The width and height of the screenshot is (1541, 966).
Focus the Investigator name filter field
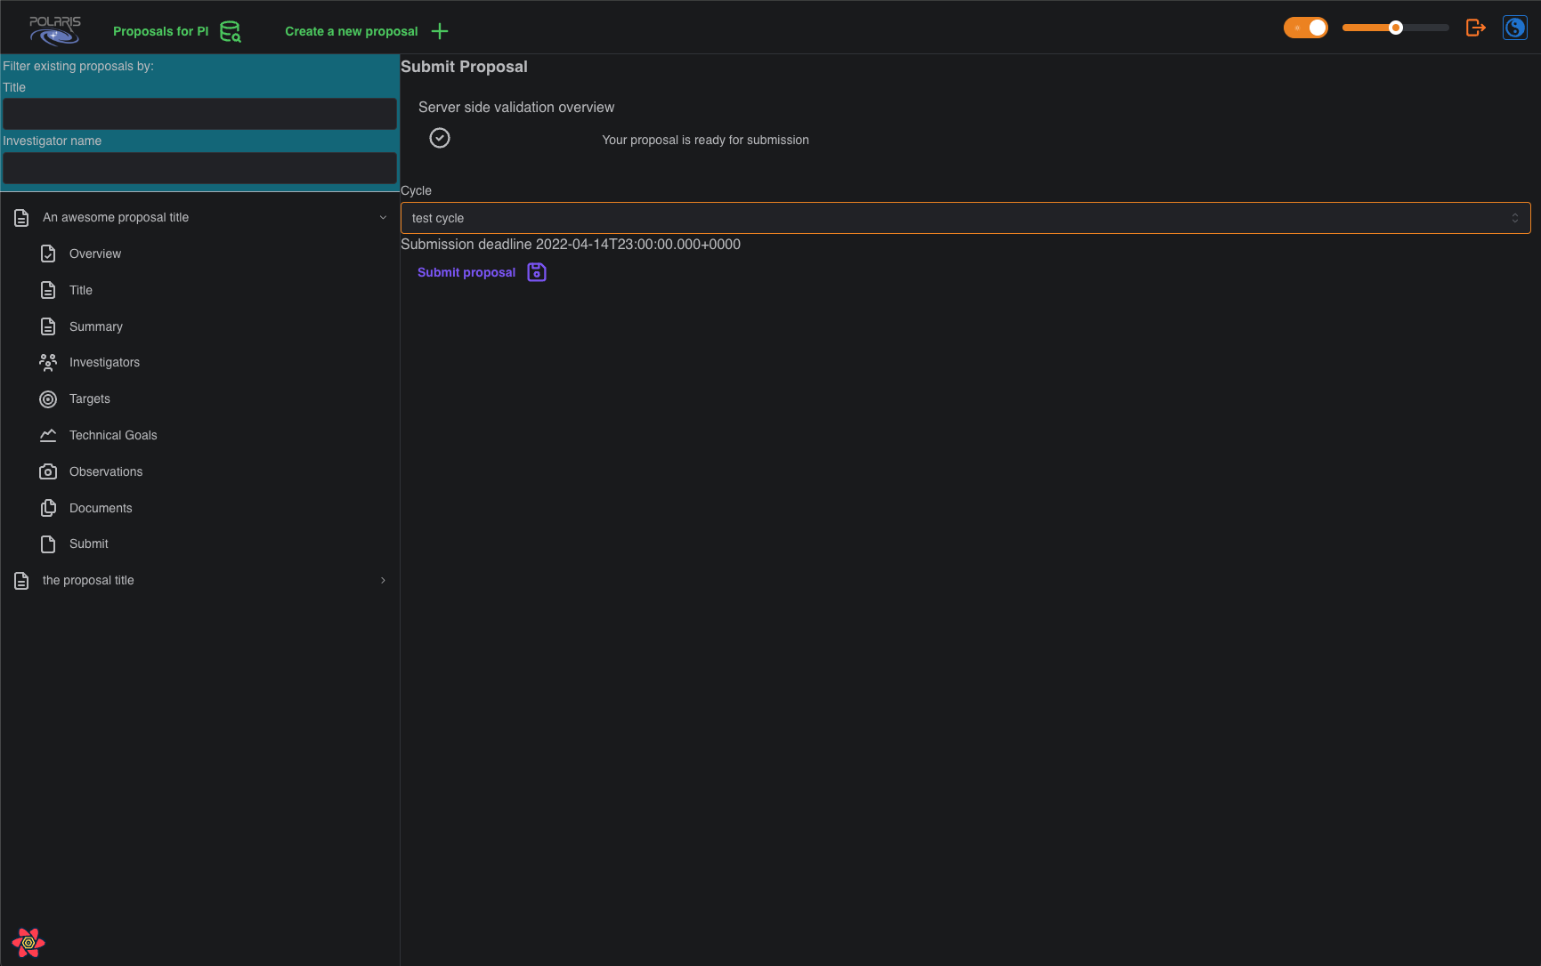point(199,168)
